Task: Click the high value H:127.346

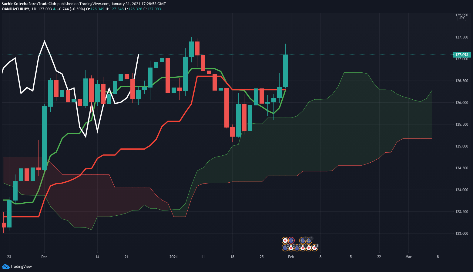Action: pos(115,9)
